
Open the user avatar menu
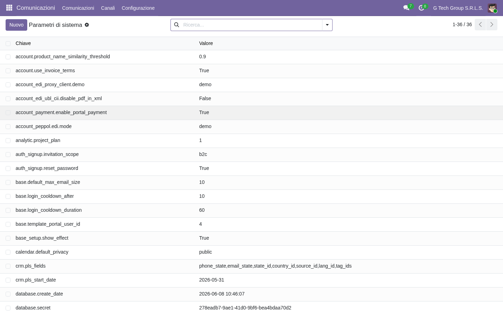(x=492, y=8)
